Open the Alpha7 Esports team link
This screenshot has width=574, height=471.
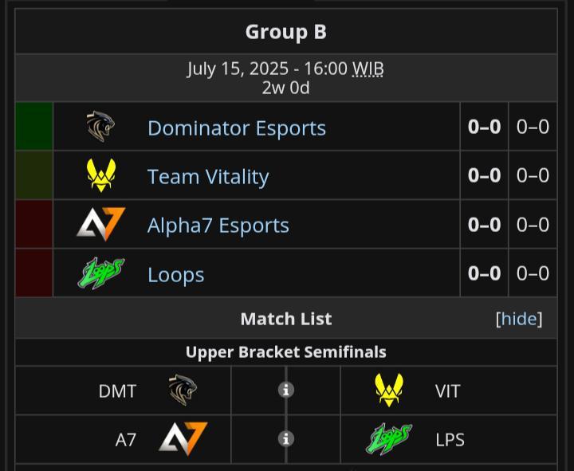click(x=218, y=225)
